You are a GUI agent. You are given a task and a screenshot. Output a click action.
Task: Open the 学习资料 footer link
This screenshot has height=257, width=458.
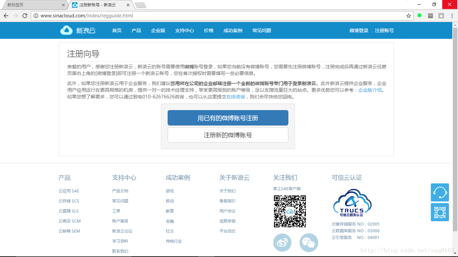pyautogui.click(x=120, y=241)
